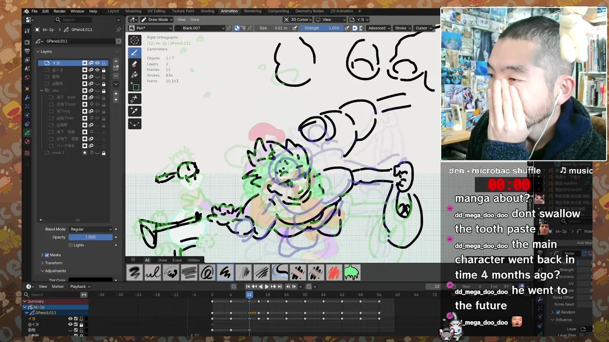Select the Eyedropper tool

135,111
